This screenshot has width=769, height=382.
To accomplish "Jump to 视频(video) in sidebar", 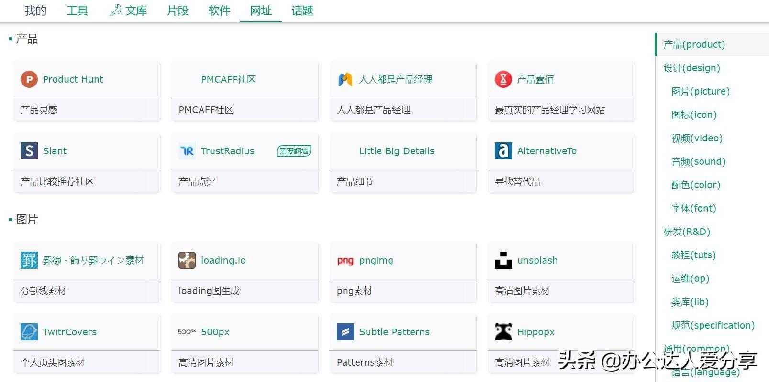I will click(x=697, y=138).
